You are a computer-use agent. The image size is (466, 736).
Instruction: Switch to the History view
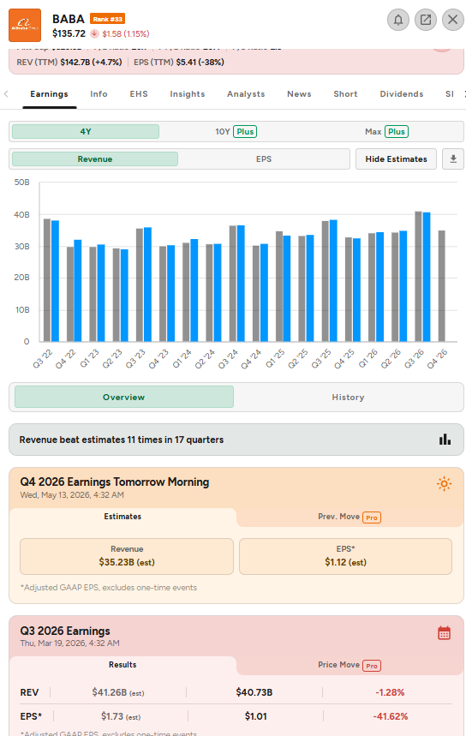point(348,397)
